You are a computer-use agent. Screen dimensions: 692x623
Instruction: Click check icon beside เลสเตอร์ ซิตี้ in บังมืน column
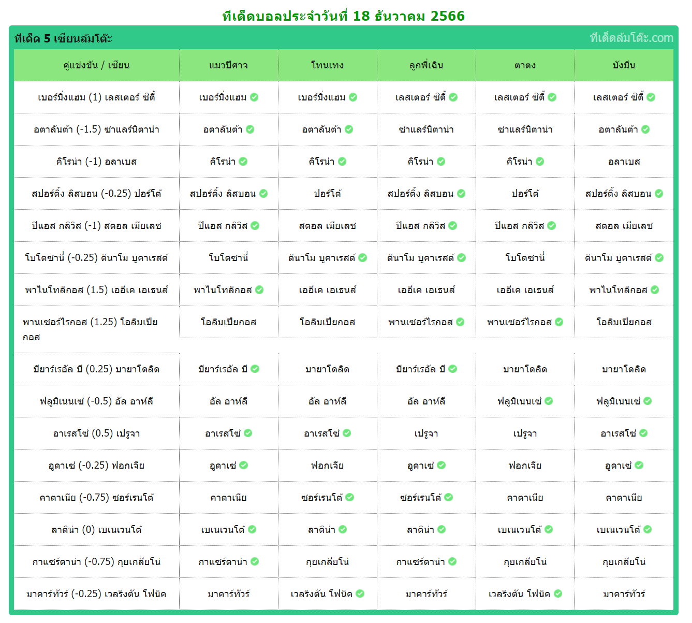point(651,97)
